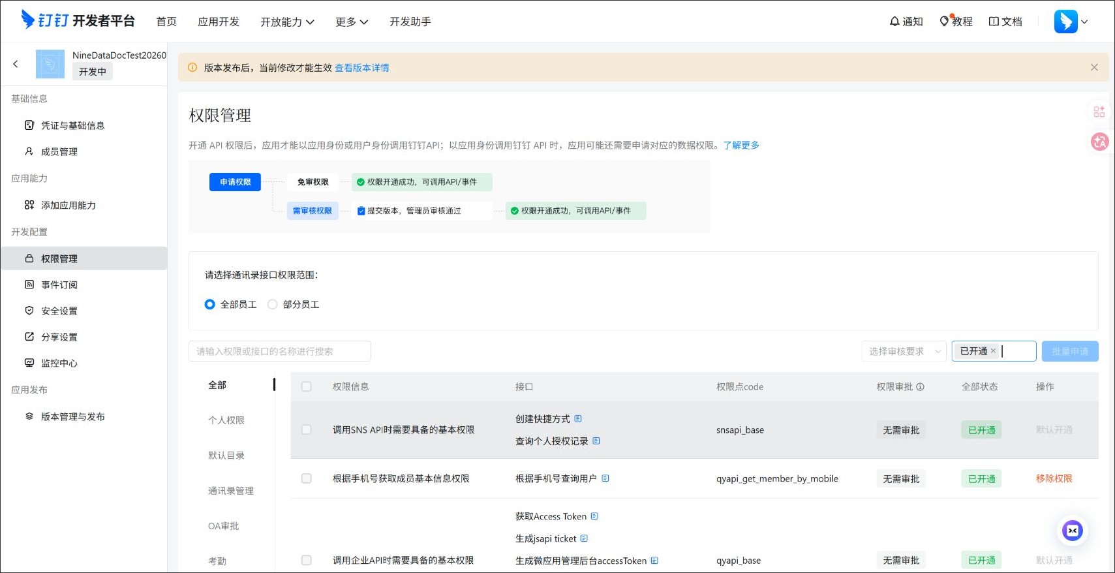1115x573 pixels.
Task: Click the 需审核权限 flow label
Action: coord(313,211)
